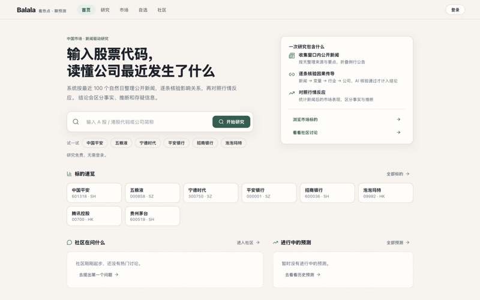Click the 中国市场 · 新闻驱动研究 label

click(88, 38)
